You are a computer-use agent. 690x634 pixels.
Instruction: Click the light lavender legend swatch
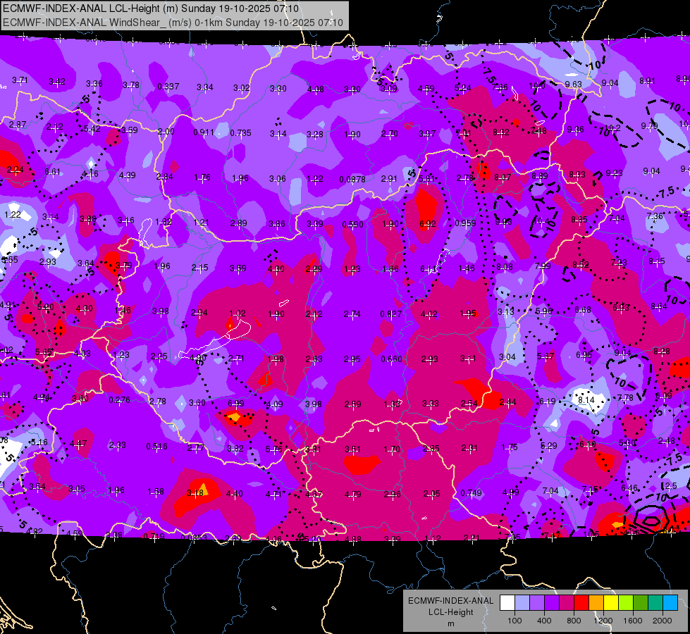[522, 603]
